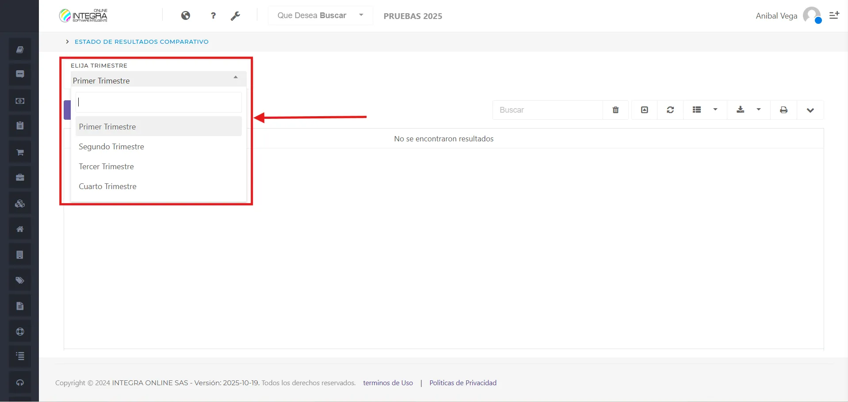The width and height of the screenshot is (848, 402).
Task: Expand the download export dropdown
Action: pos(749,110)
